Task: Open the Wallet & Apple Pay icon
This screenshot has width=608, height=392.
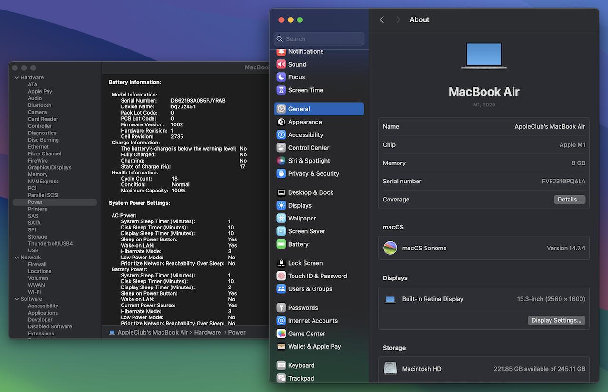Action: (281, 346)
